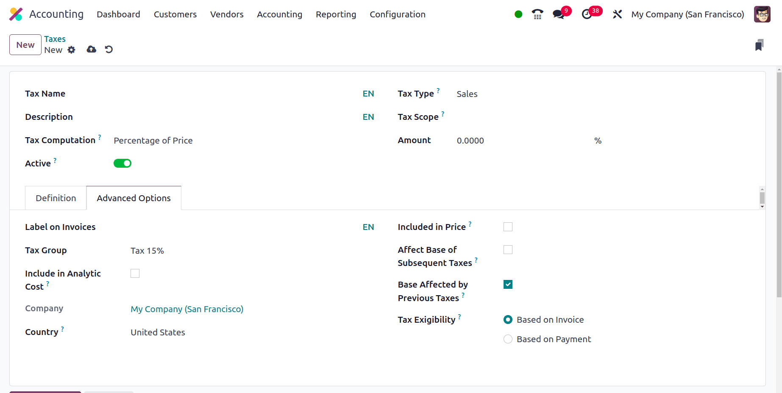
Task: Open the Reporting menu
Action: 336,14
